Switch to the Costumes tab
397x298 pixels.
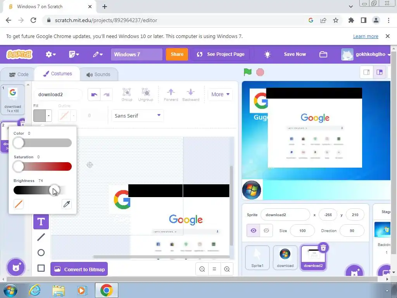tap(57, 74)
